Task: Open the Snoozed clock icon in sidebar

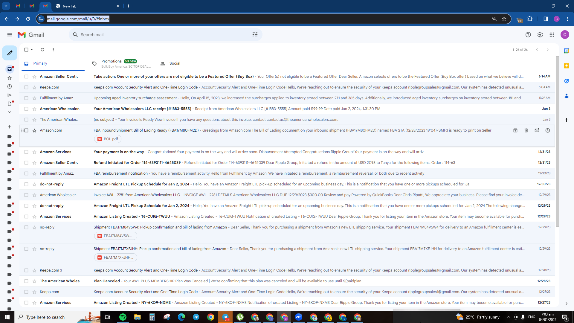Action: [10, 87]
